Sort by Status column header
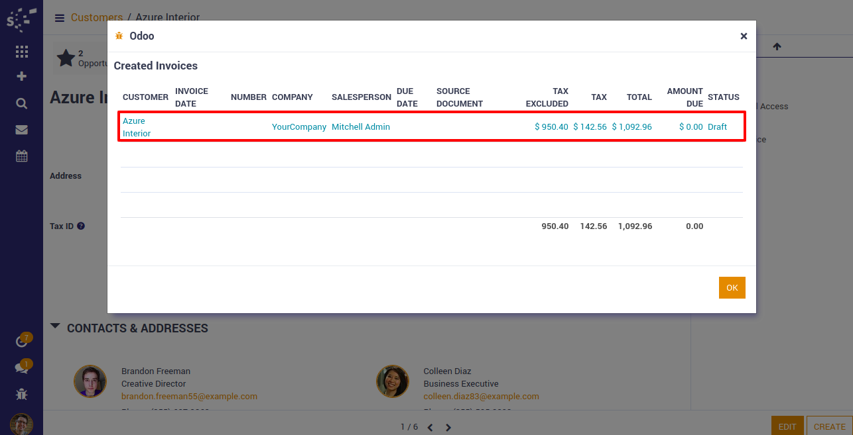Viewport: 853px width, 435px height. 724,97
